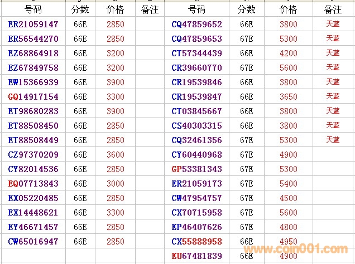
Task: Click serial number CW65016947
Action: pos(33,242)
